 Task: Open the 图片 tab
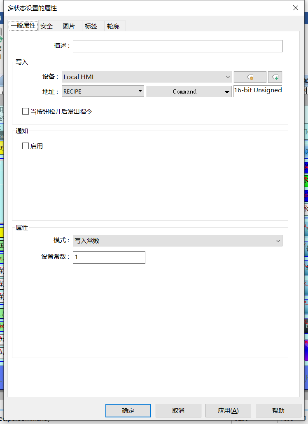69,26
